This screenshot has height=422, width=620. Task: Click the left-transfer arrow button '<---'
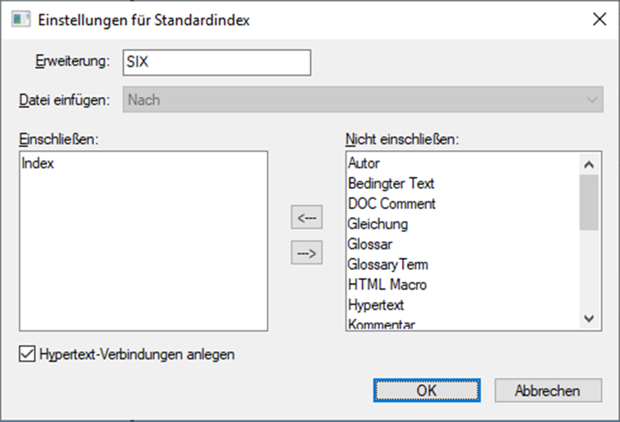pyautogui.click(x=306, y=217)
